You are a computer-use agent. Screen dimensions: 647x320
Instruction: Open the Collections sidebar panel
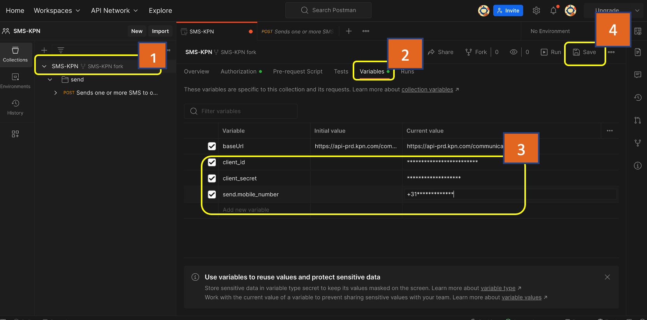(x=15, y=54)
